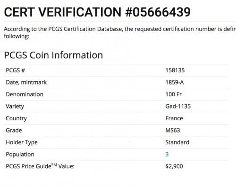Select the grade value MS63
This screenshot has width=236, height=187.
tap(173, 130)
